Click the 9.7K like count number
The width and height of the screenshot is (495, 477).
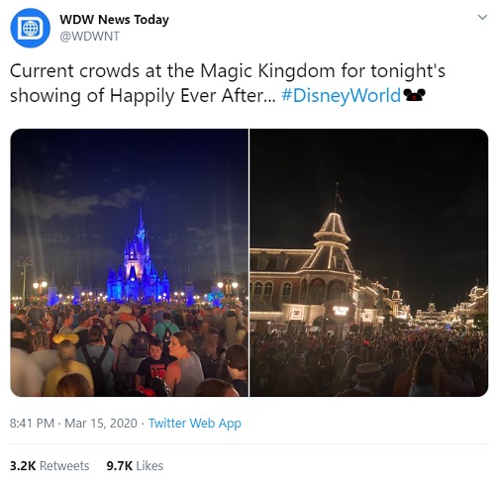(x=120, y=466)
